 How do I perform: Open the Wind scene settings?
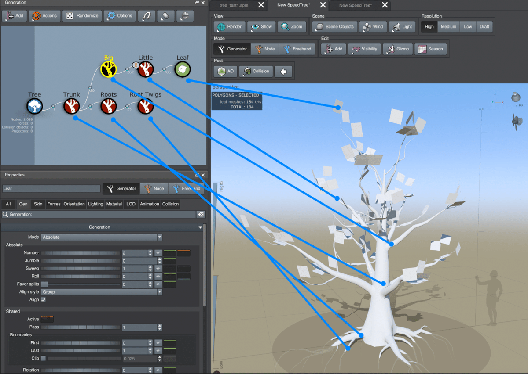pyautogui.click(x=373, y=27)
